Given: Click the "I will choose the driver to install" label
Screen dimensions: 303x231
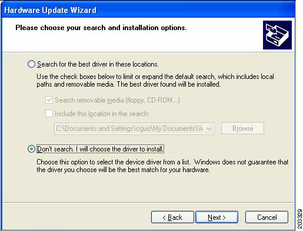Looking at the screenshot, I should click(x=119, y=149).
